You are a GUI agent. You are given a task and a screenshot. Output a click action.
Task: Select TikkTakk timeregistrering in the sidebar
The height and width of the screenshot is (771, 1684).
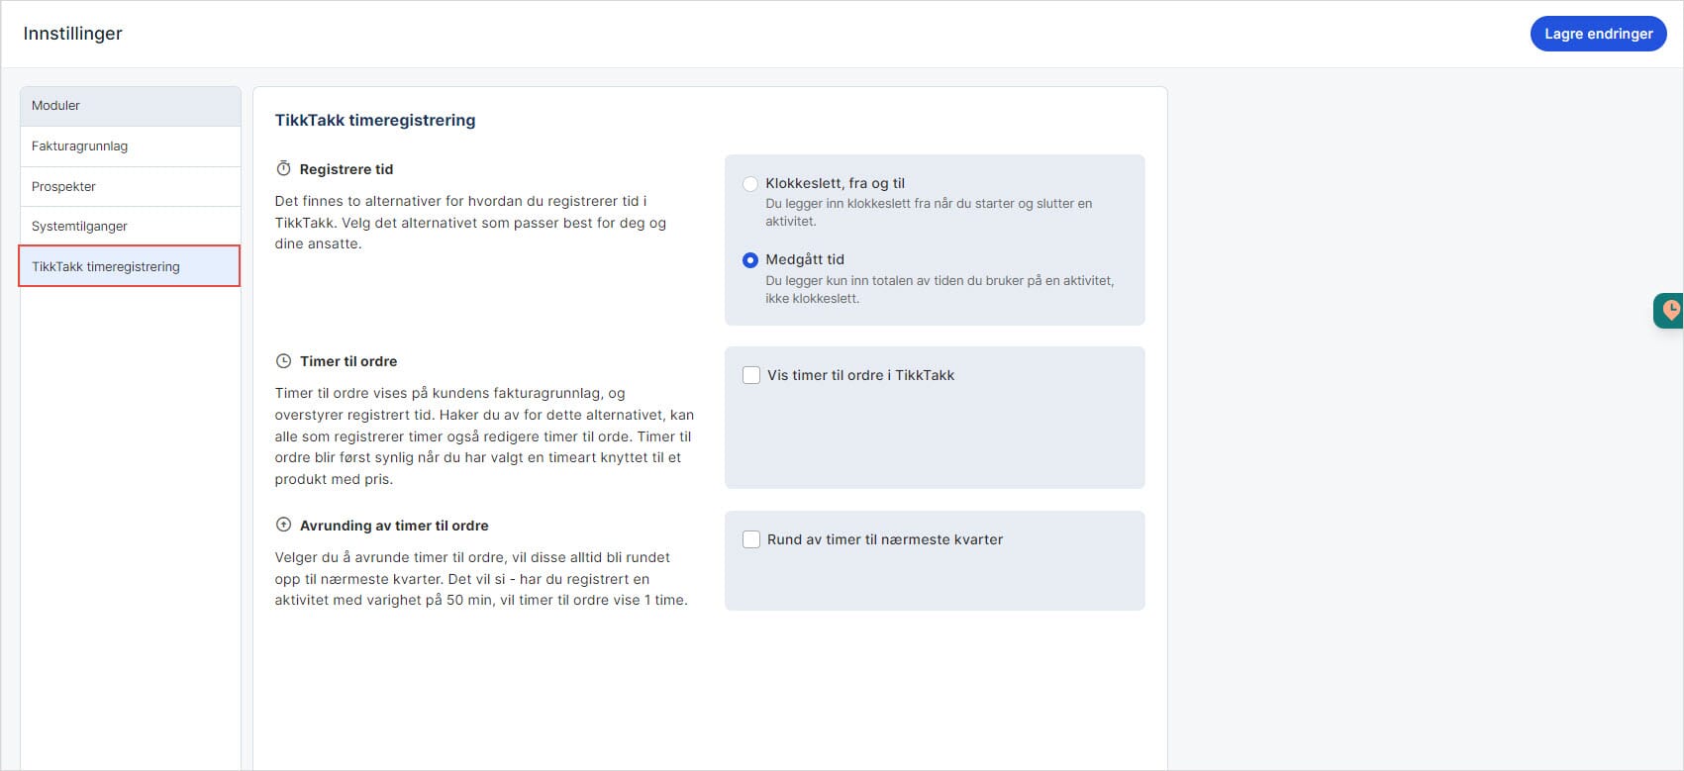pos(130,267)
